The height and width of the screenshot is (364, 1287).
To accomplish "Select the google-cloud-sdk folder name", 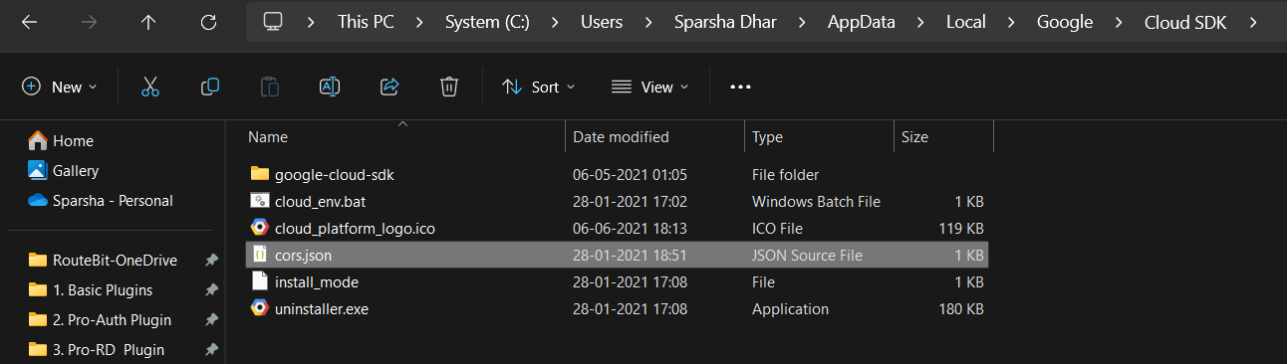I will coord(335,174).
